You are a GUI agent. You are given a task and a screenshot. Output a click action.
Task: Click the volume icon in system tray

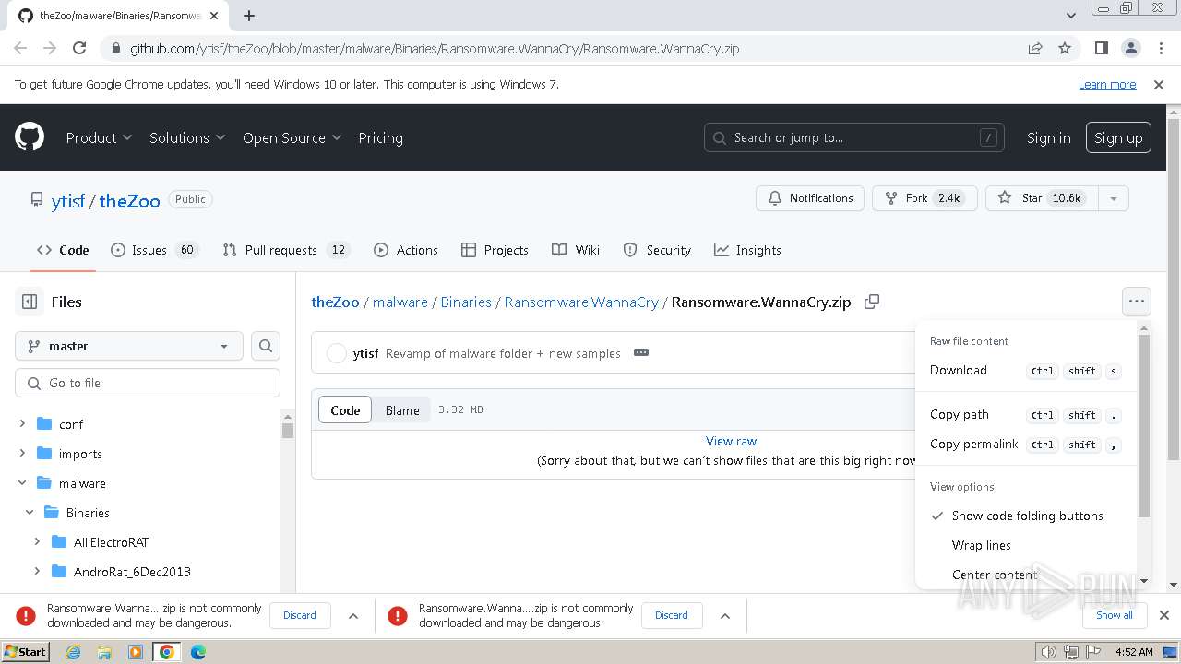click(1049, 652)
